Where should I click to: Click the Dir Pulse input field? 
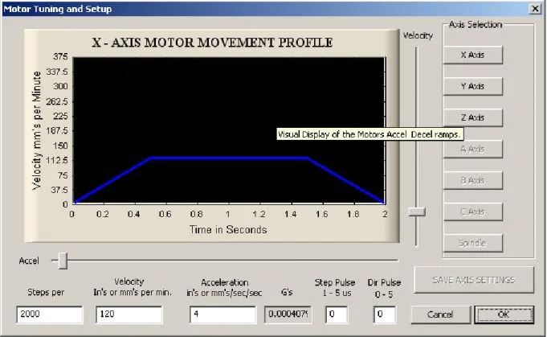(385, 314)
